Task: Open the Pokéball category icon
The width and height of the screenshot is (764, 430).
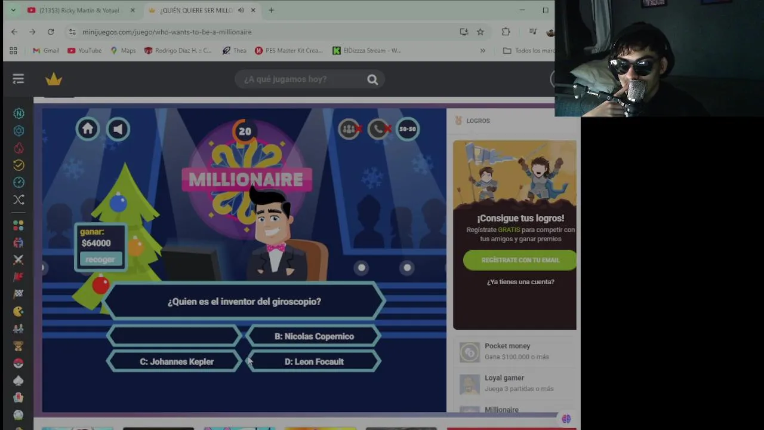Action: click(19, 363)
